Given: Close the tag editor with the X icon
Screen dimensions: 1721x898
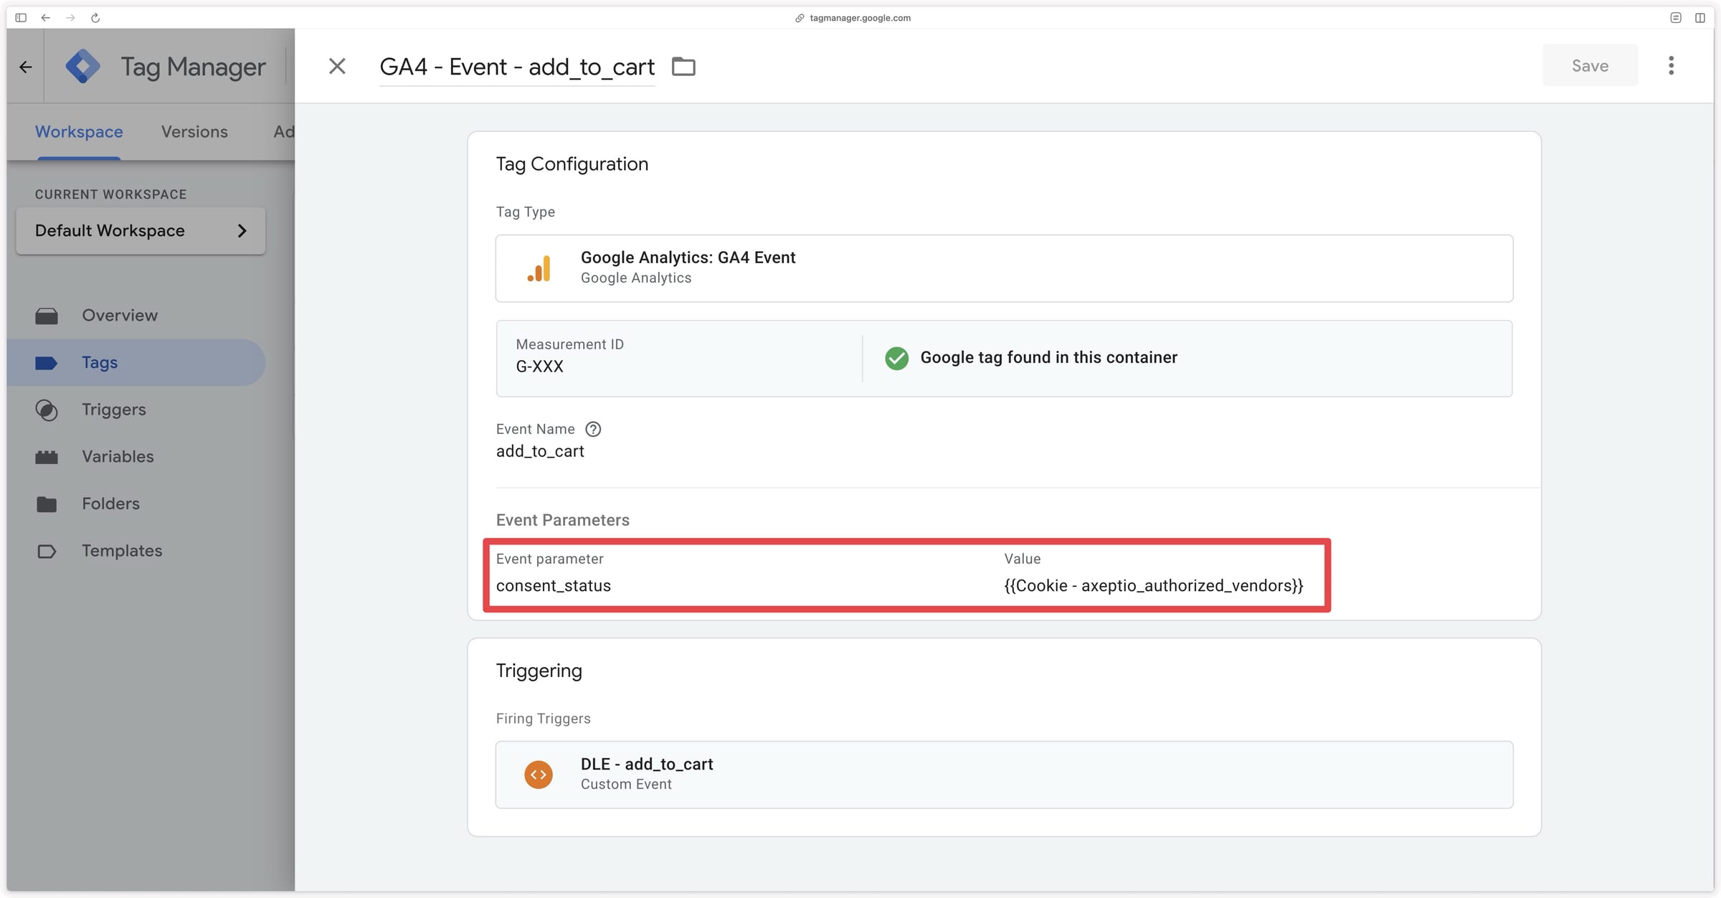Looking at the screenshot, I should [337, 67].
